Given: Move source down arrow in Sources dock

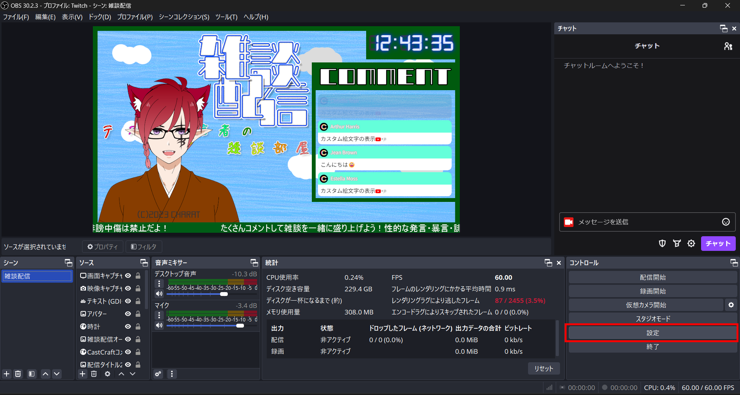Looking at the screenshot, I should 133,374.
